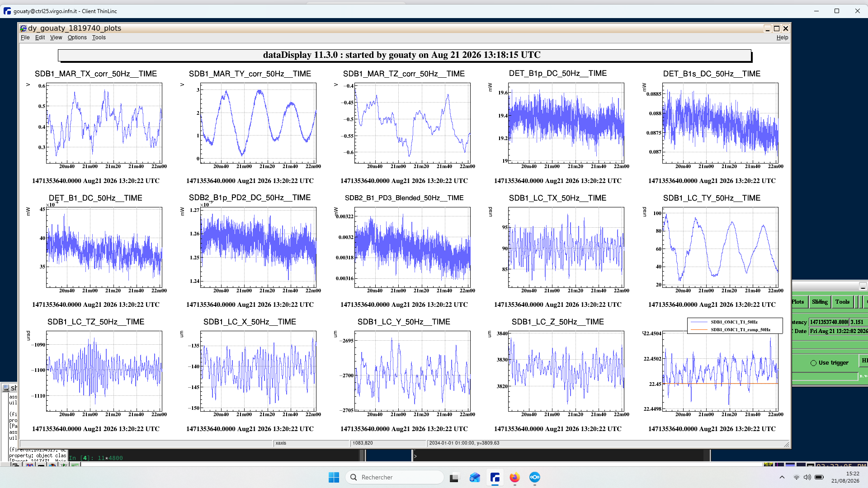This screenshot has width=868, height=488.
Task: Open the Edit menu
Action: [x=40, y=38]
